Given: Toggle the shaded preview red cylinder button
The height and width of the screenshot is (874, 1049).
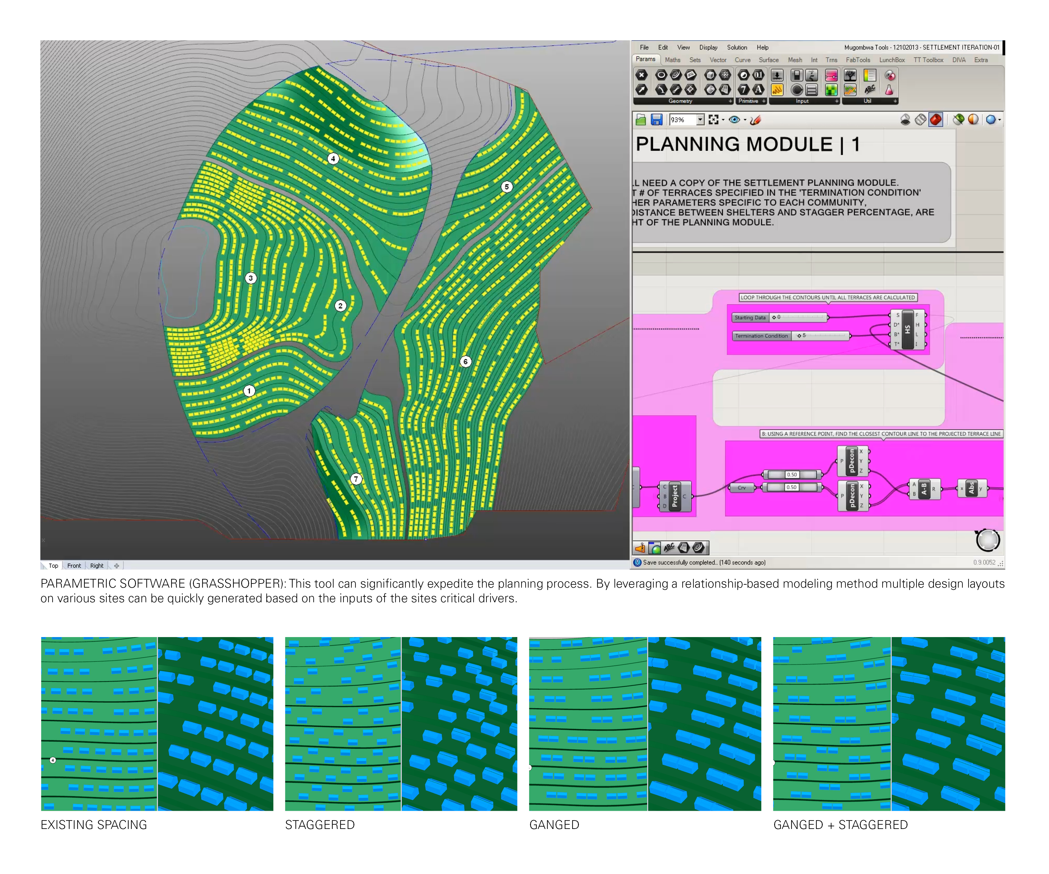Looking at the screenshot, I should coord(936,120).
